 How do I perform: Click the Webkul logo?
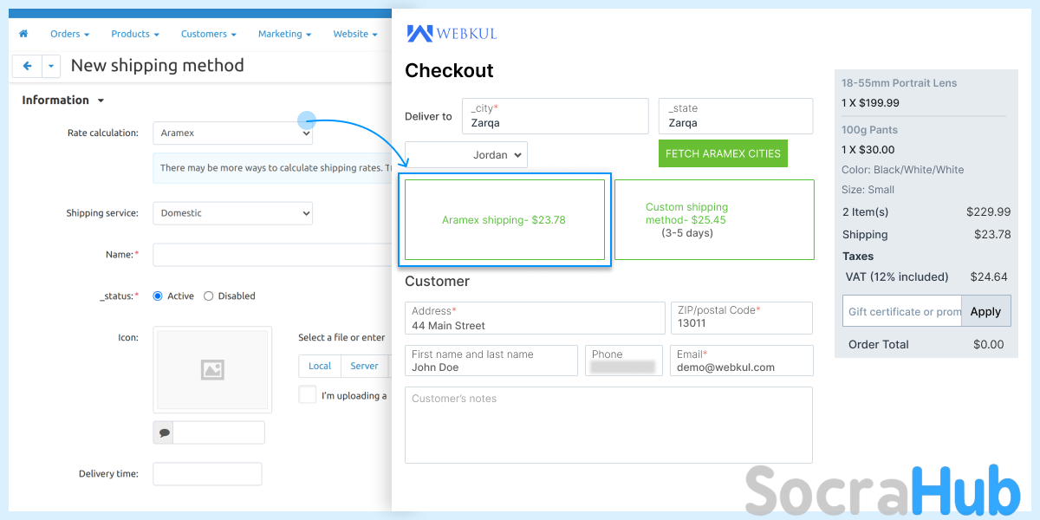[452, 34]
